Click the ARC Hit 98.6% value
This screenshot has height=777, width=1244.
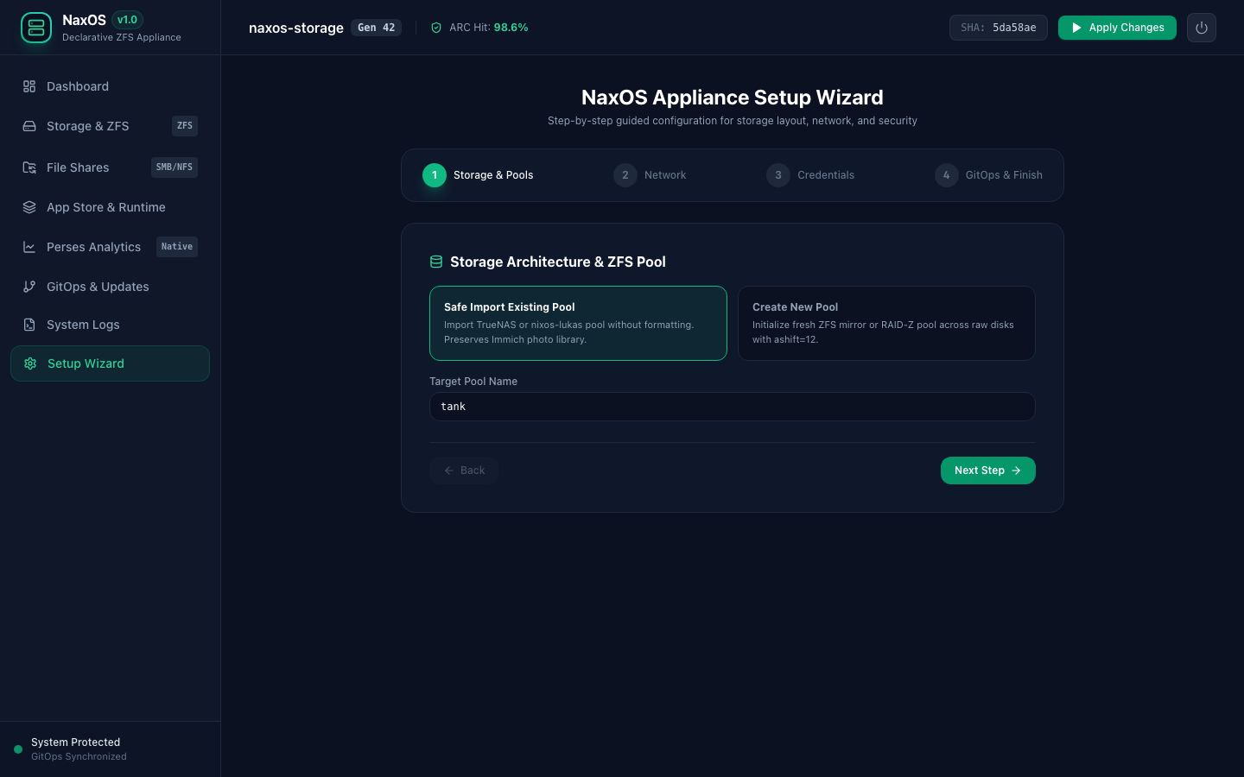511,28
